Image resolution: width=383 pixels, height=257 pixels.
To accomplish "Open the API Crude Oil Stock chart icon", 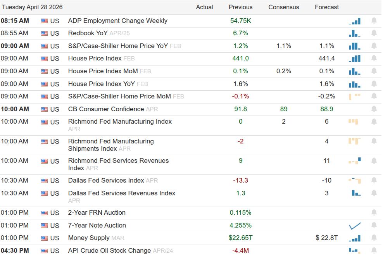I will pyautogui.click(x=355, y=250).
